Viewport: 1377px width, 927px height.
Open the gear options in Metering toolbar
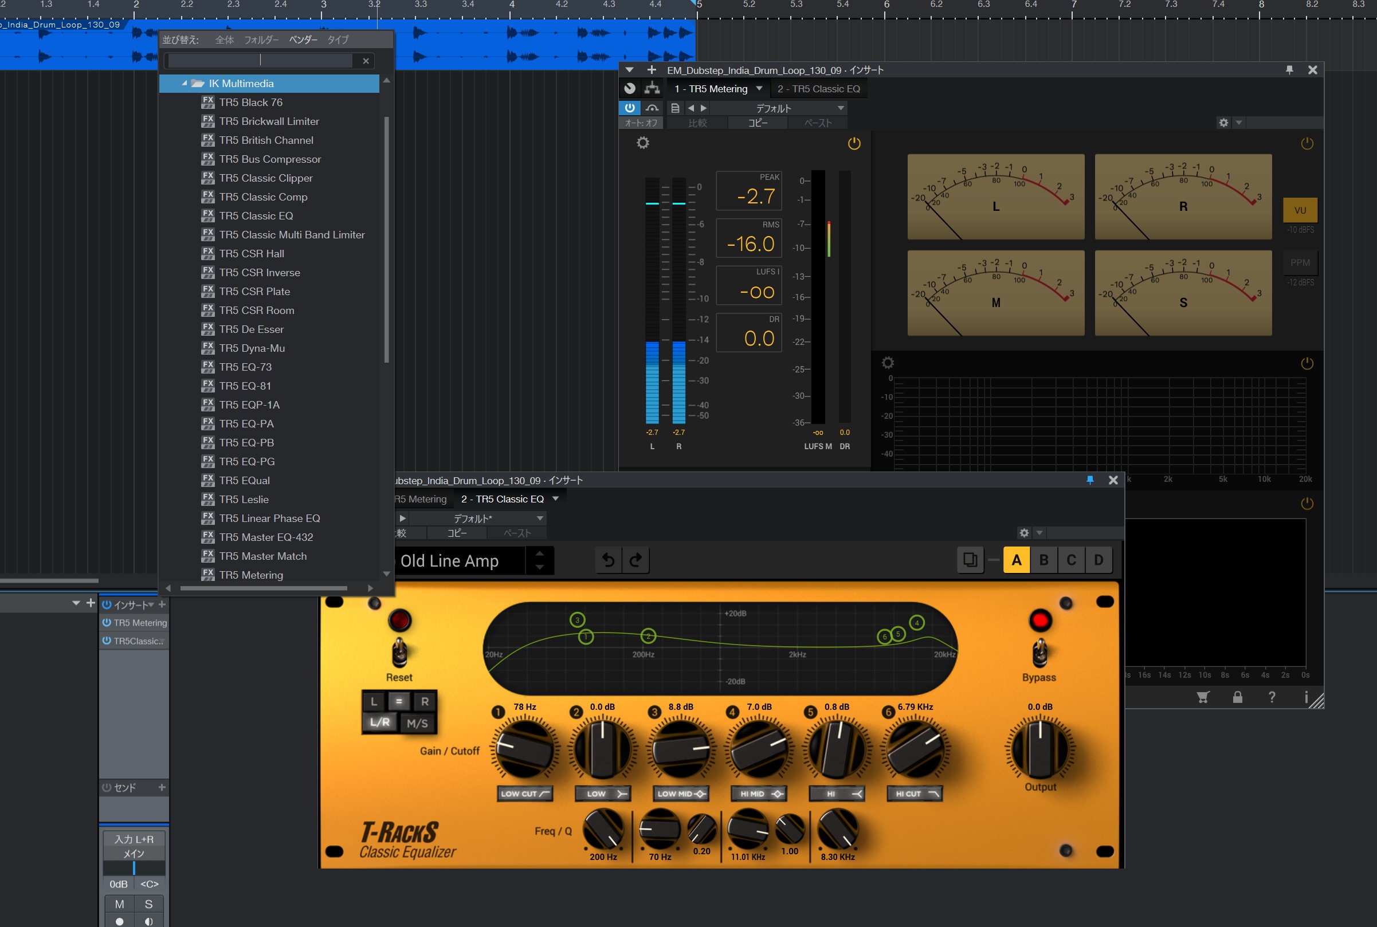click(1223, 123)
